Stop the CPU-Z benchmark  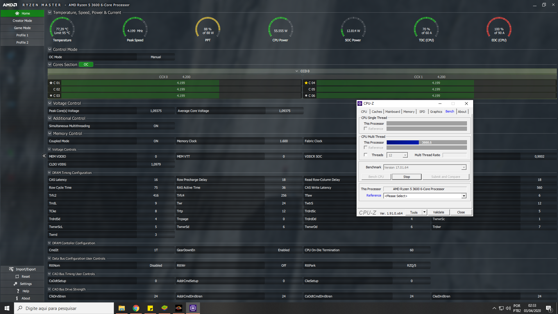coord(407,177)
